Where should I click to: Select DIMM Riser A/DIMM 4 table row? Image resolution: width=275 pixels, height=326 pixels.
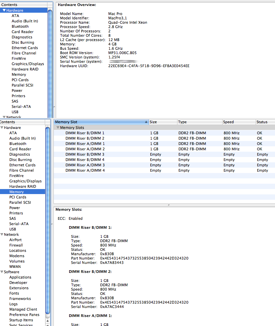[164, 170]
